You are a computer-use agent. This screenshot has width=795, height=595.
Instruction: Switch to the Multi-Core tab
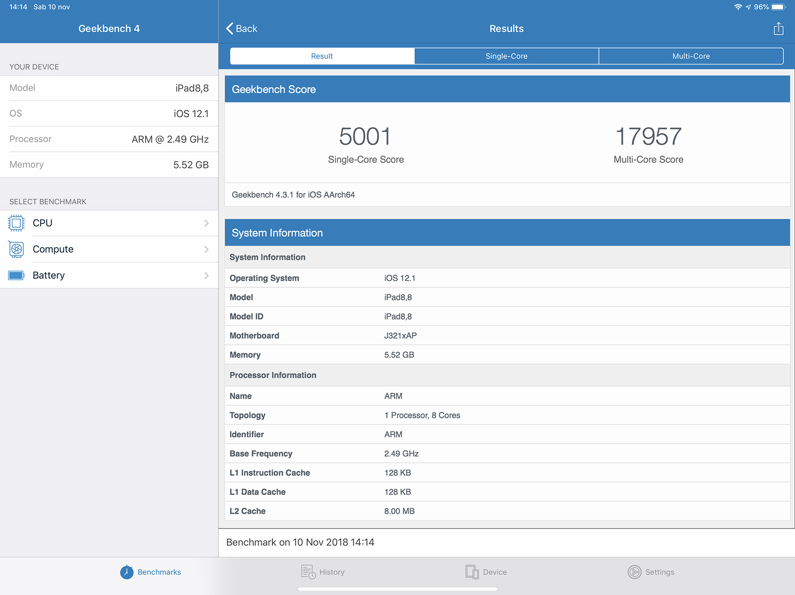point(691,56)
